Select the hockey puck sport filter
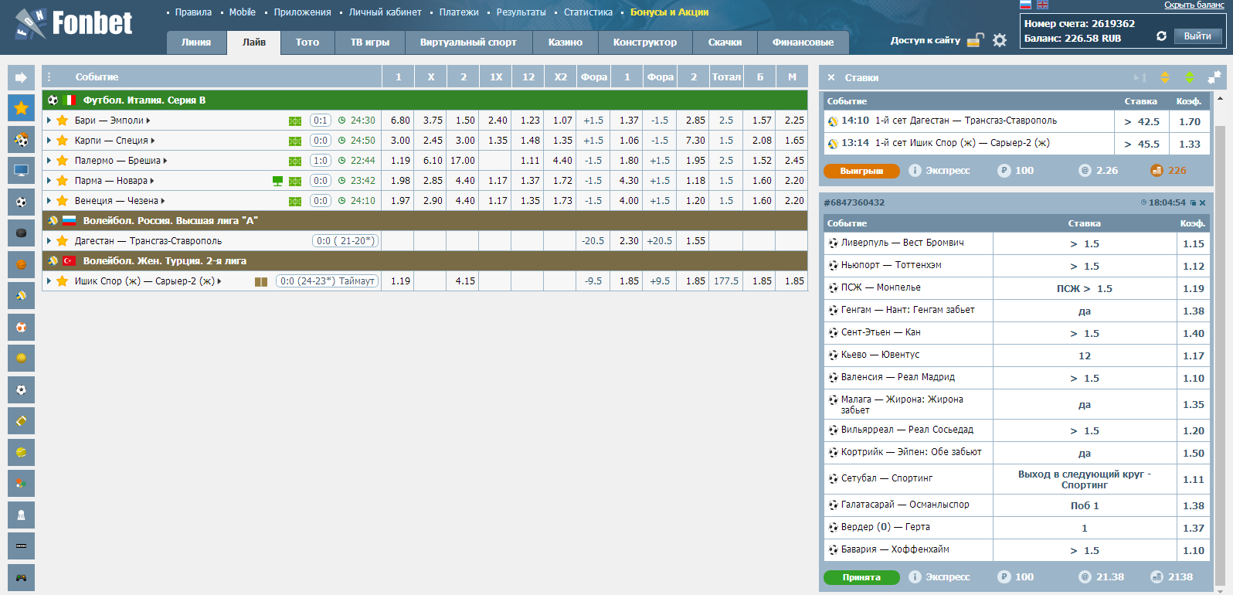1233x595 pixels. (x=21, y=233)
